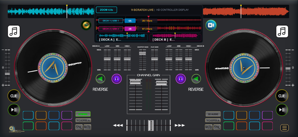The width and height of the screenshot is (298, 137).
Task: Toggle MASTER on Deck A
Action: (x=87, y=127)
